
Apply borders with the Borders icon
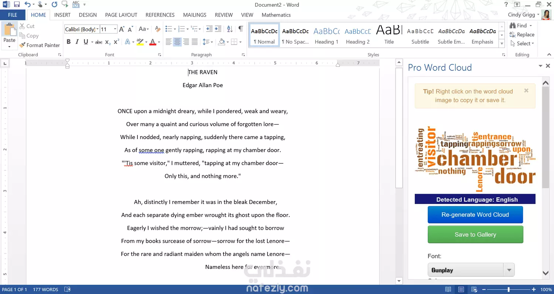click(x=234, y=42)
